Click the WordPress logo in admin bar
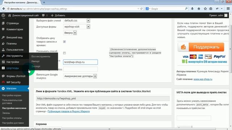Viewport: 232px width, 130px height. 3,15
